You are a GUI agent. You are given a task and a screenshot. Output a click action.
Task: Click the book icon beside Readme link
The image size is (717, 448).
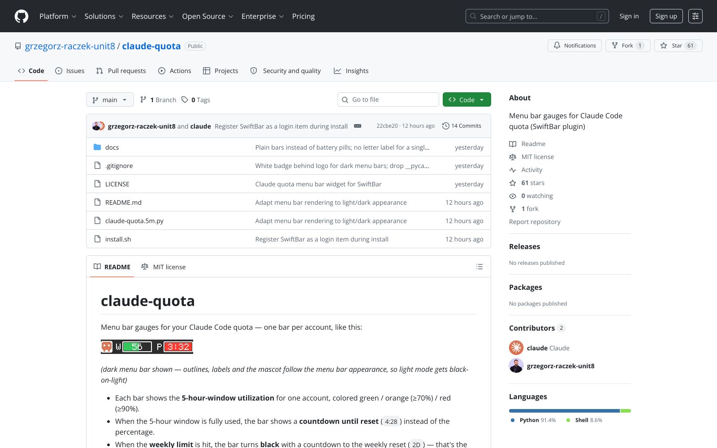(513, 144)
